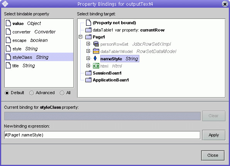Click the document icon beside escape boolean
This screenshot has width=230, height=166.
[x=8, y=40]
